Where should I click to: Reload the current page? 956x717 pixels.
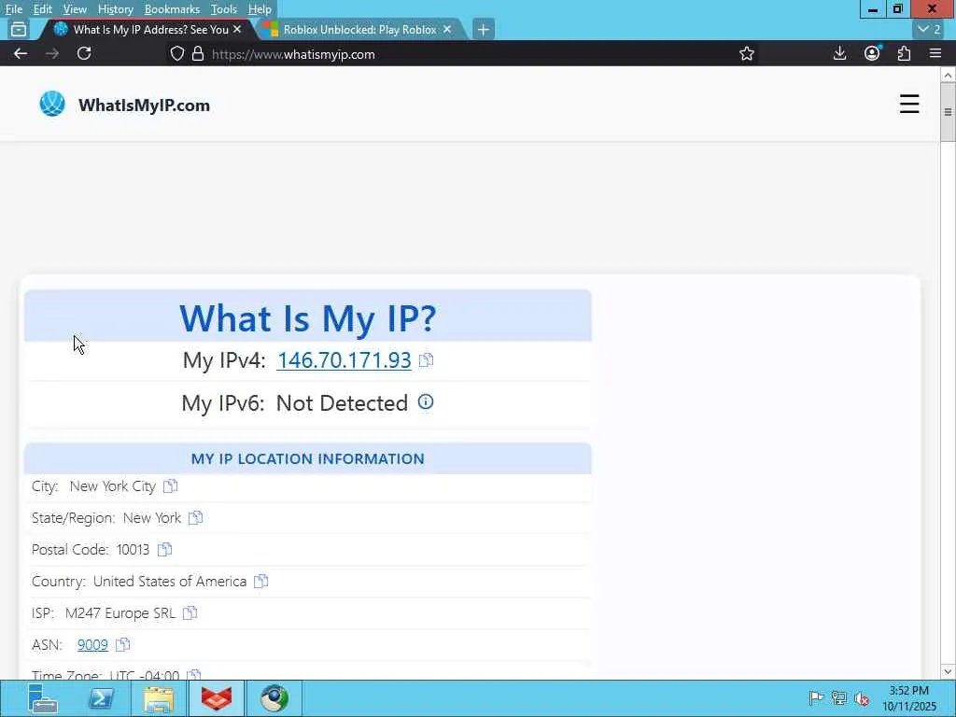[84, 53]
